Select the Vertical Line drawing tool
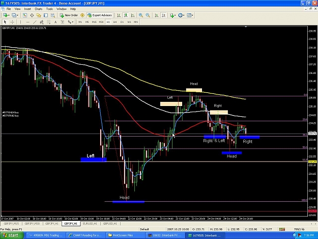318x239 pixels. (20, 22)
